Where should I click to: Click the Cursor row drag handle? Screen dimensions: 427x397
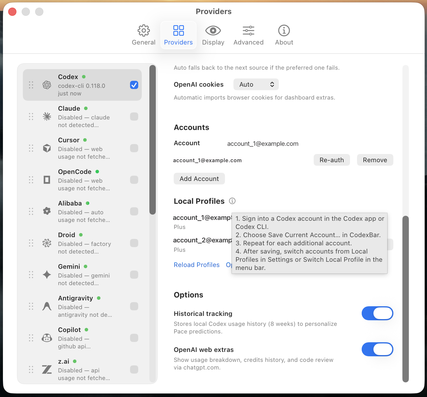pyautogui.click(x=31, y=148)
